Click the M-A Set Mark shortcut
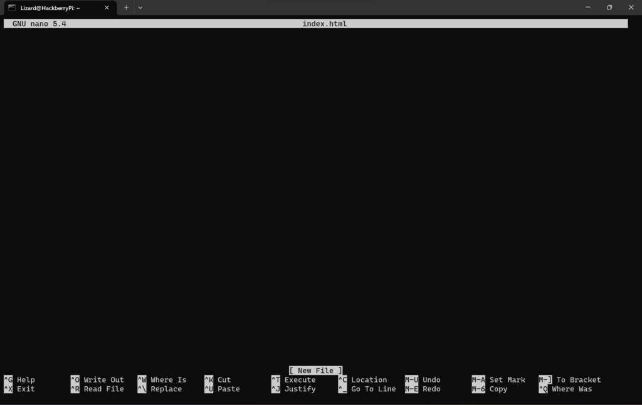This screenshot has height=405, width=642. (498, 380)
